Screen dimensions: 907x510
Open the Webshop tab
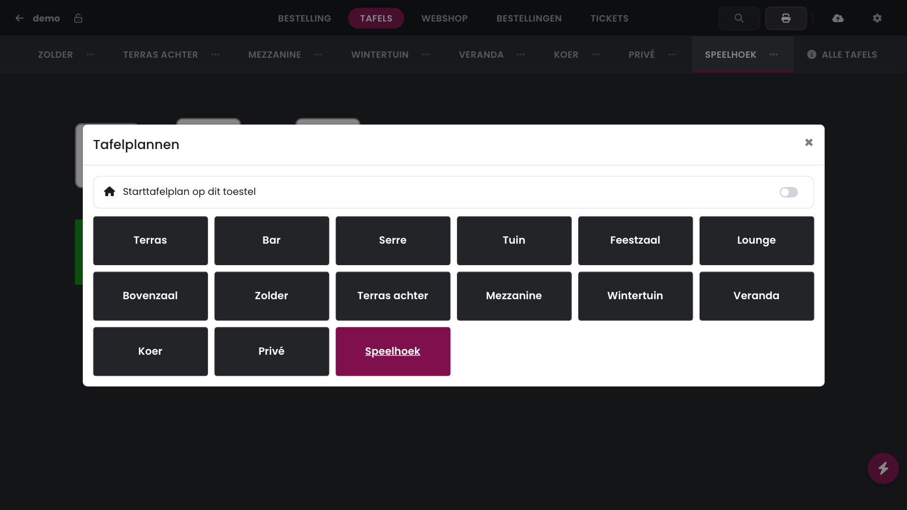point(444,18)
